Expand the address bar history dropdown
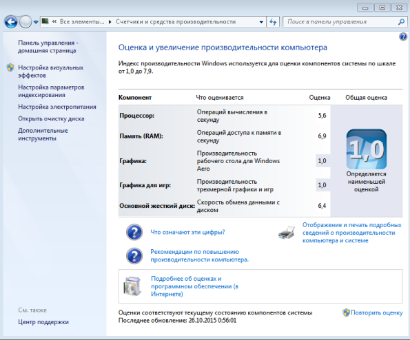 tap(261, 22)
